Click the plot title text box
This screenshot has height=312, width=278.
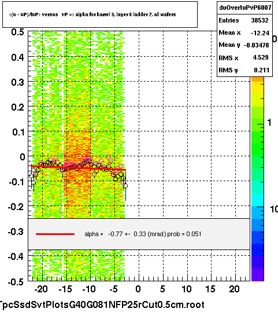[x=100, y=14]
